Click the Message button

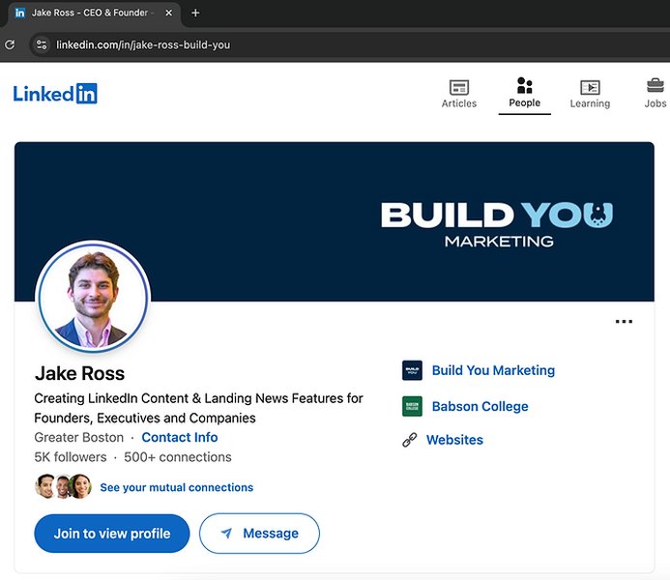point(259,534)
